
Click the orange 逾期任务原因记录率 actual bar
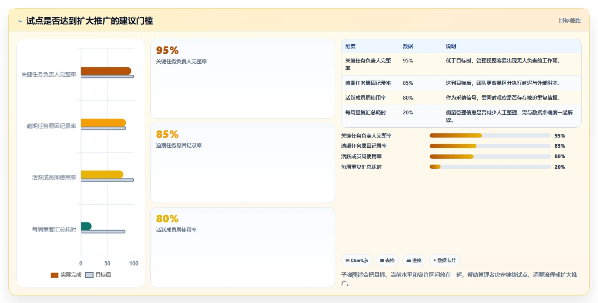coord(103,123)
